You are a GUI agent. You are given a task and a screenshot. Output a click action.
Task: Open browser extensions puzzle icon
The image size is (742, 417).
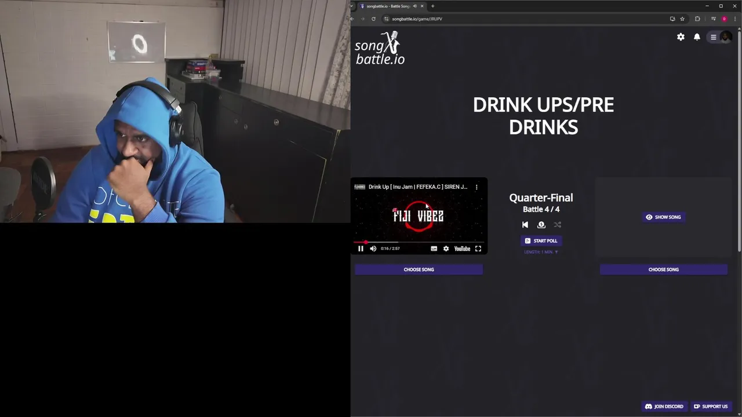[x=697, y=19]
